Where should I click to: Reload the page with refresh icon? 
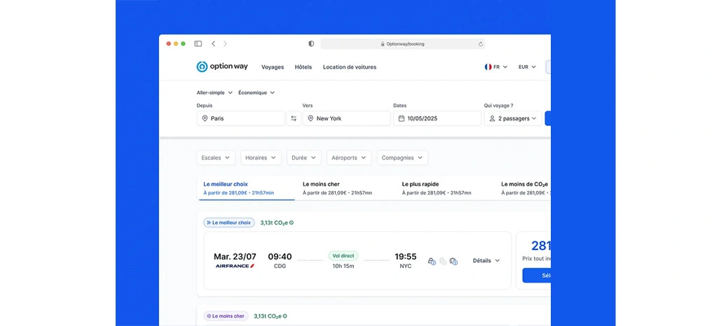click(481, 44)
